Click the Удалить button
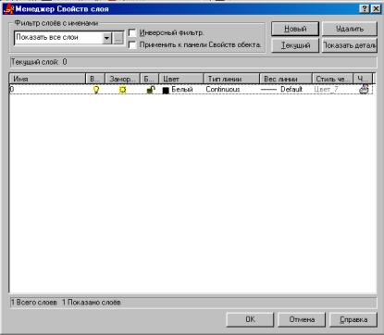Image resolution: width=384 pixels, height=335 pixels. pyautogui.click(x=350, y=29)
